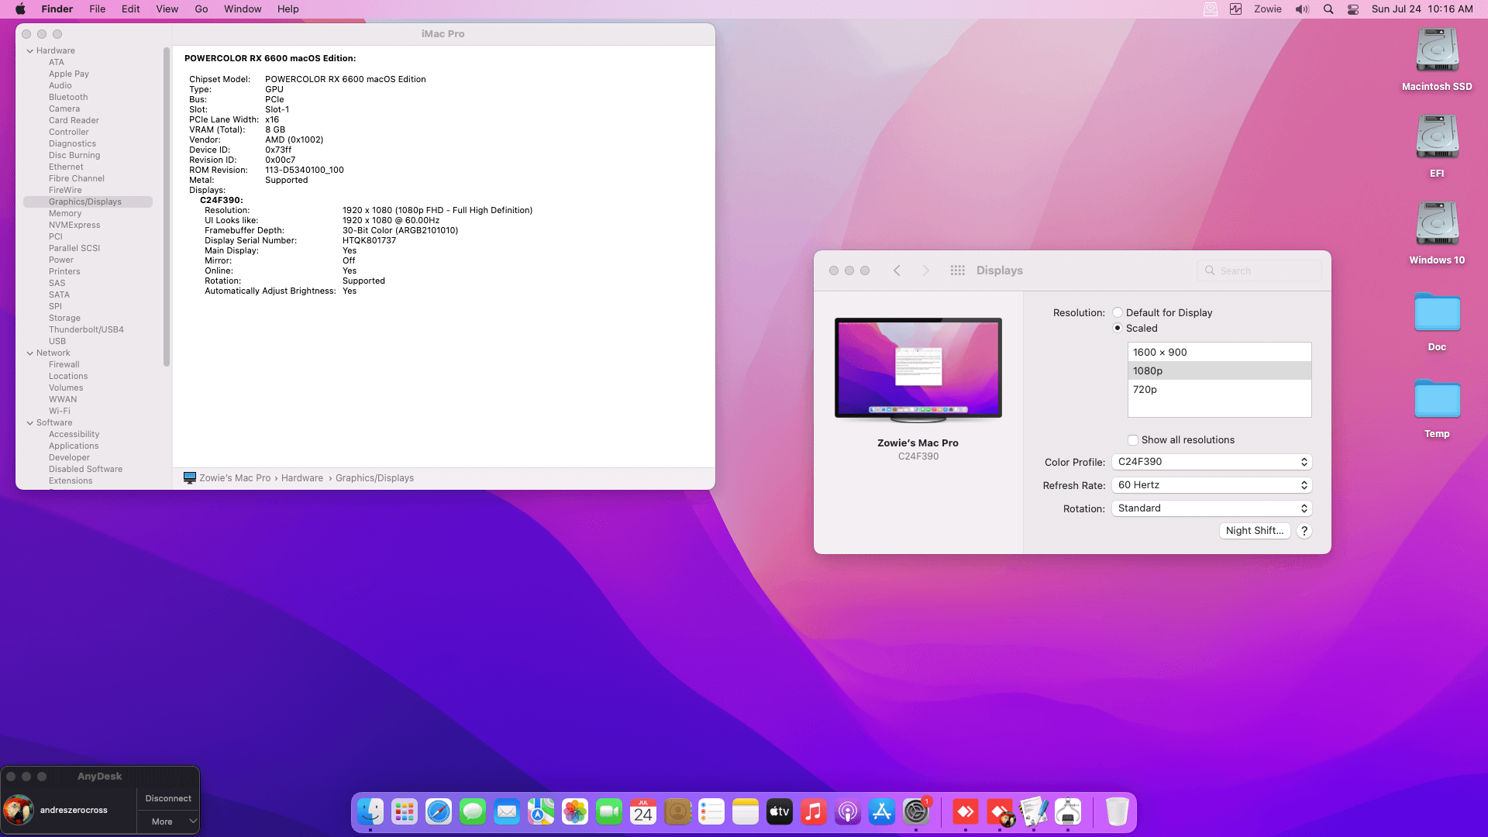Screen dimensions: 1488x837
Task: Open the Trash in the Dock
Action: pyautogui.click(x=1117, y=811)
